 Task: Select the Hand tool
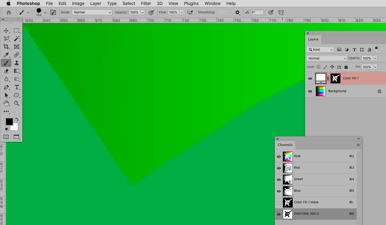[x=7, y=103]
